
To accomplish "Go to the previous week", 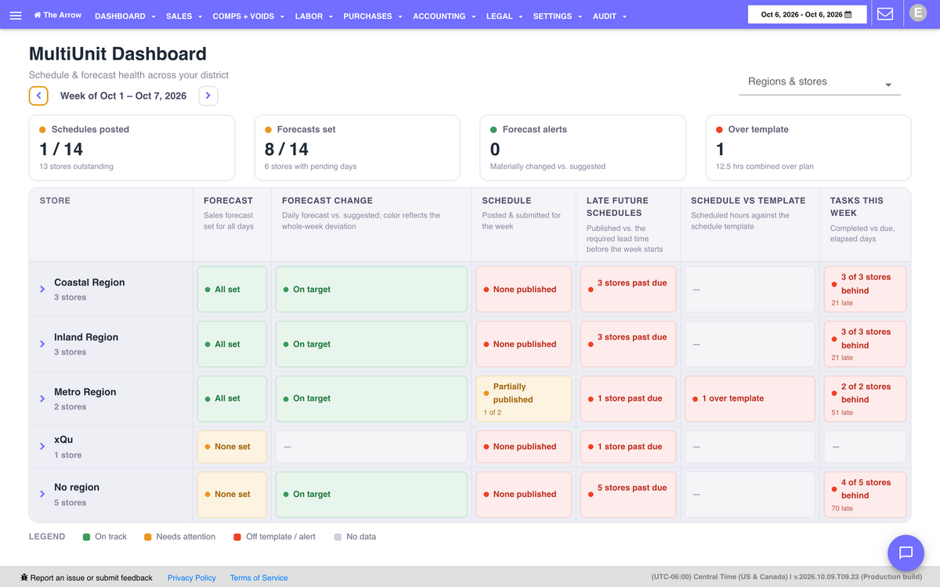I will pyautogui.click(x=38, y=95).
